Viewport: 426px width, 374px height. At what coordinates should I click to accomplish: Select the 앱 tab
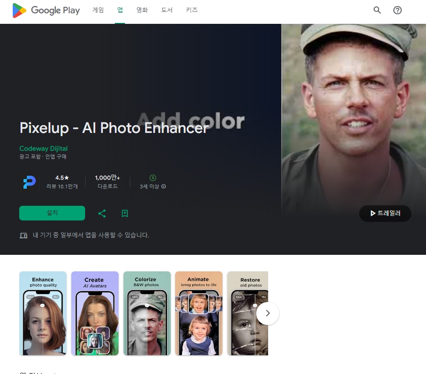click(120, 10)
